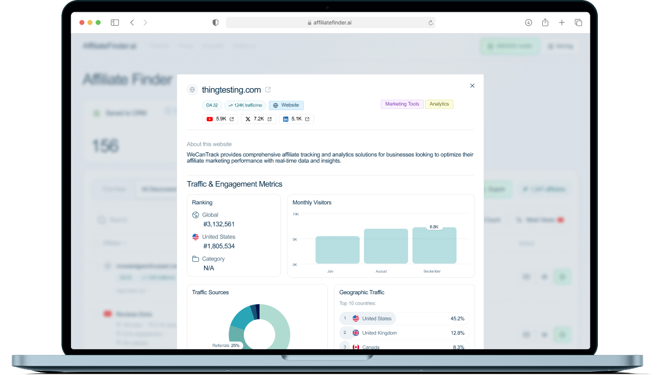Click the 6.8K tooltip label on chart
Viewport: 661px width, 375px height.
pyautogui.click(x=434, y=227)
